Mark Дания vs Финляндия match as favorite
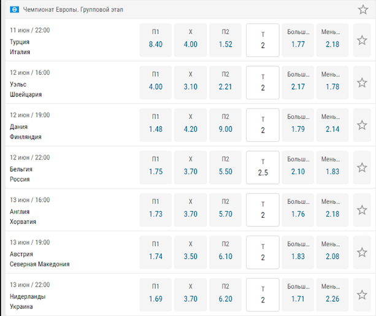The height and width of the screenshot is (316, 376). [x=362, y=125]
